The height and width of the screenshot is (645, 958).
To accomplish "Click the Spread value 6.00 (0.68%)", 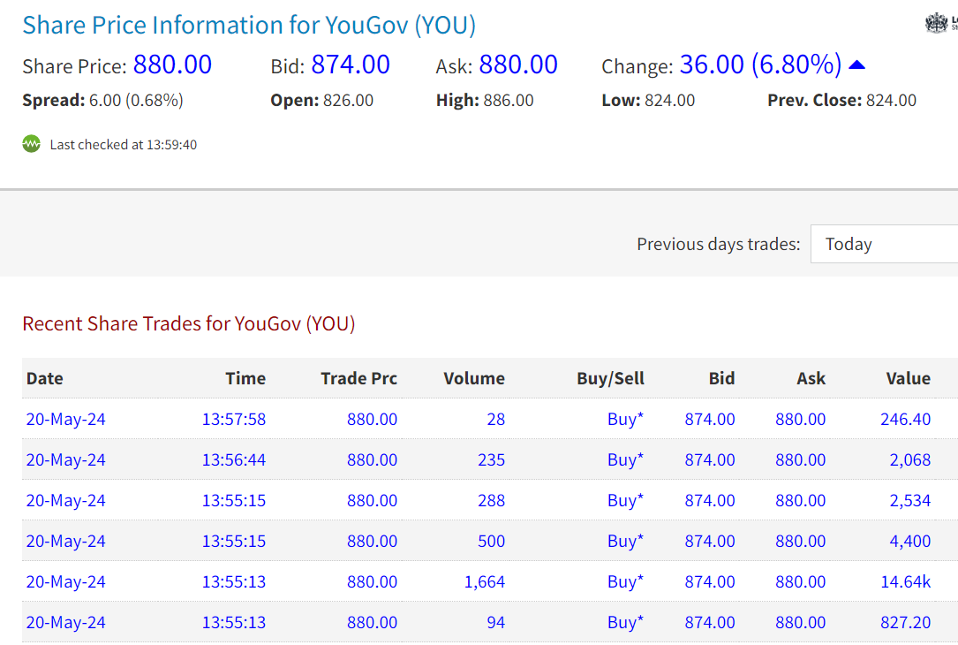I will pyautogui.click(x=136, y=100).
